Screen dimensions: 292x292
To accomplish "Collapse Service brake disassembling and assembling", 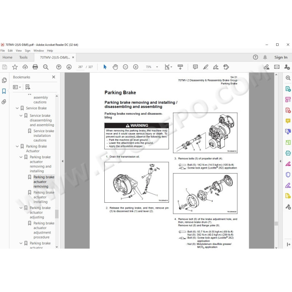I will click(x=21, y=116).
